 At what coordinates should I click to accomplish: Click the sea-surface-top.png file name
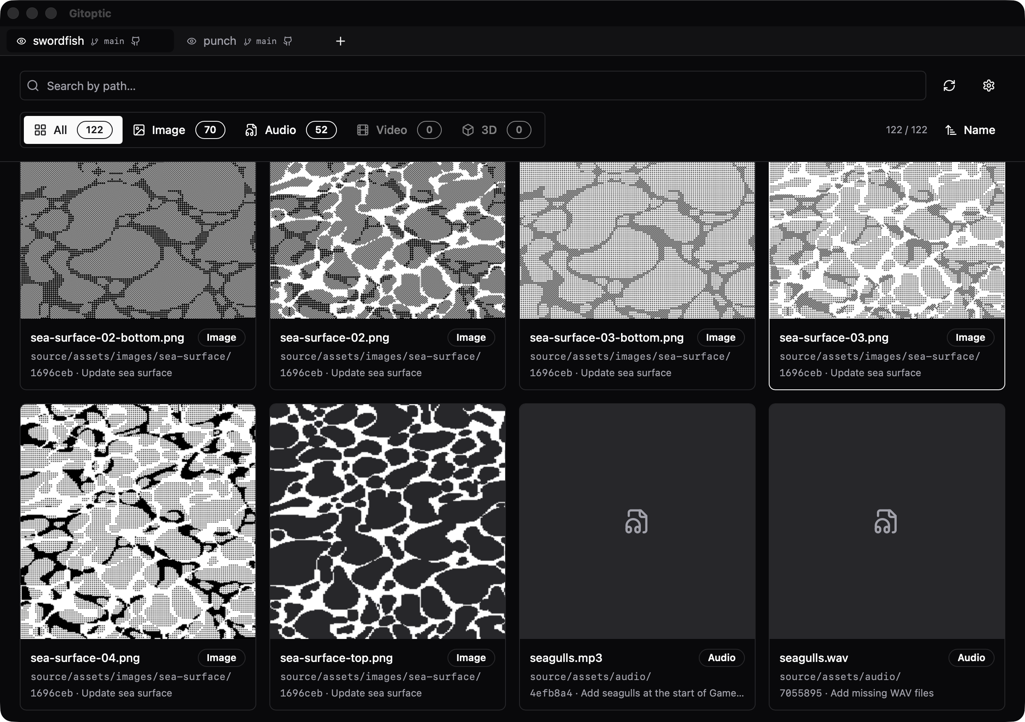click(x=336, y=658)
